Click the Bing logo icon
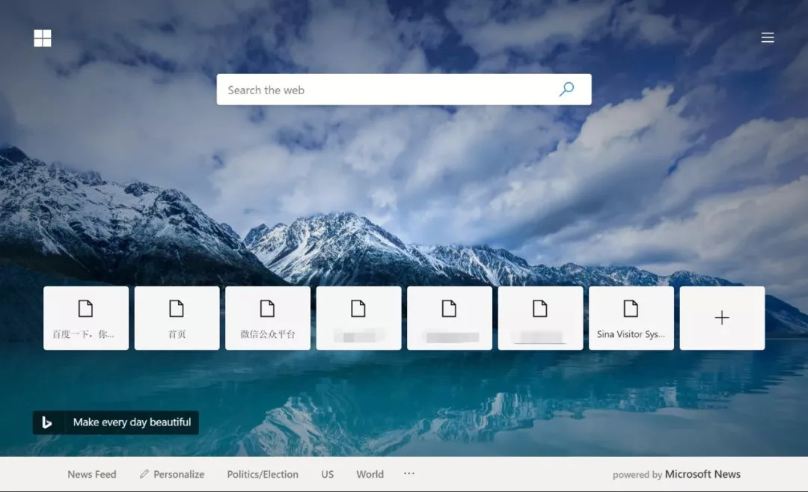Image resolution: width=808 pixels, height=492 pixels. click(x=47, y=422)
